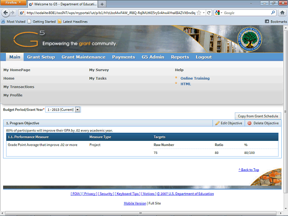Screen dimensions: 288x216
Task: Open the Privacy footer link
Action: point(90,193)
